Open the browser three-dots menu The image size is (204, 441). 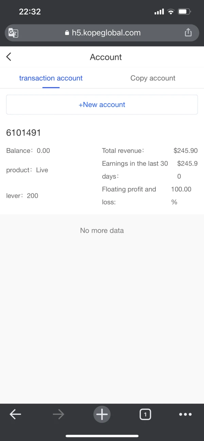(x=185, y=414)
